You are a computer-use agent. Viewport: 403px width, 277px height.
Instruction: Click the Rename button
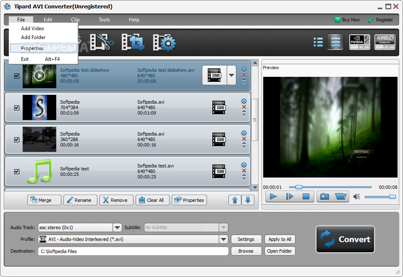[80, 200]
